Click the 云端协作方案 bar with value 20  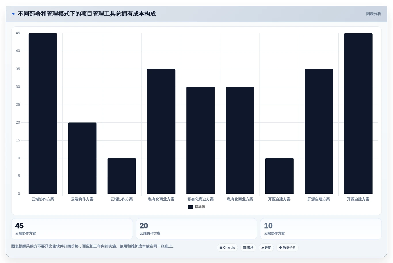82,158
